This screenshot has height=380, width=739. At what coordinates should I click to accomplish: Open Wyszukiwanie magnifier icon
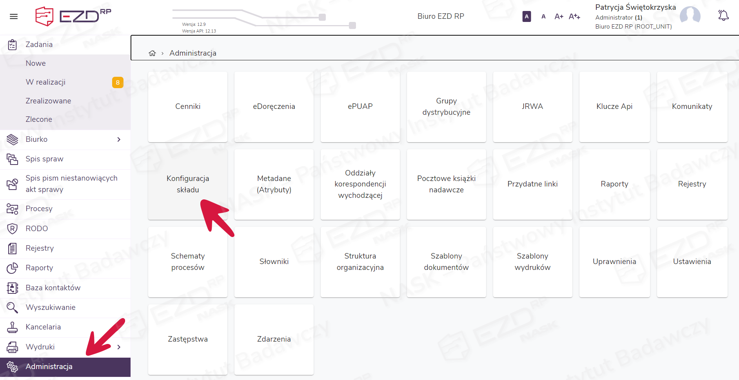(x=13, y=308)
